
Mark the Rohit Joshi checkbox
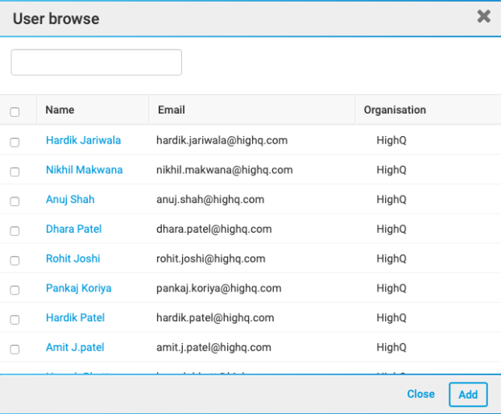(x=14, y=260)
